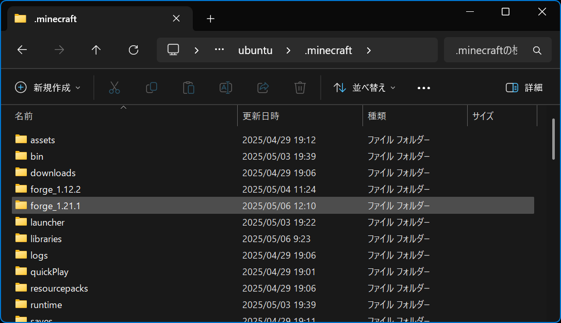Screen dimensions: 561x323
Task: Click the libraries folder icon
Action: (x=21, y=237)
